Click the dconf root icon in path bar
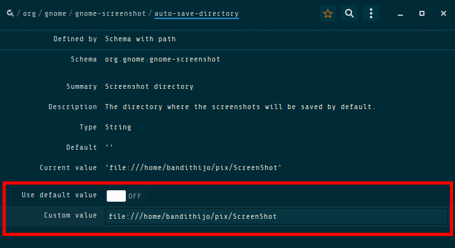 (10, 13)
